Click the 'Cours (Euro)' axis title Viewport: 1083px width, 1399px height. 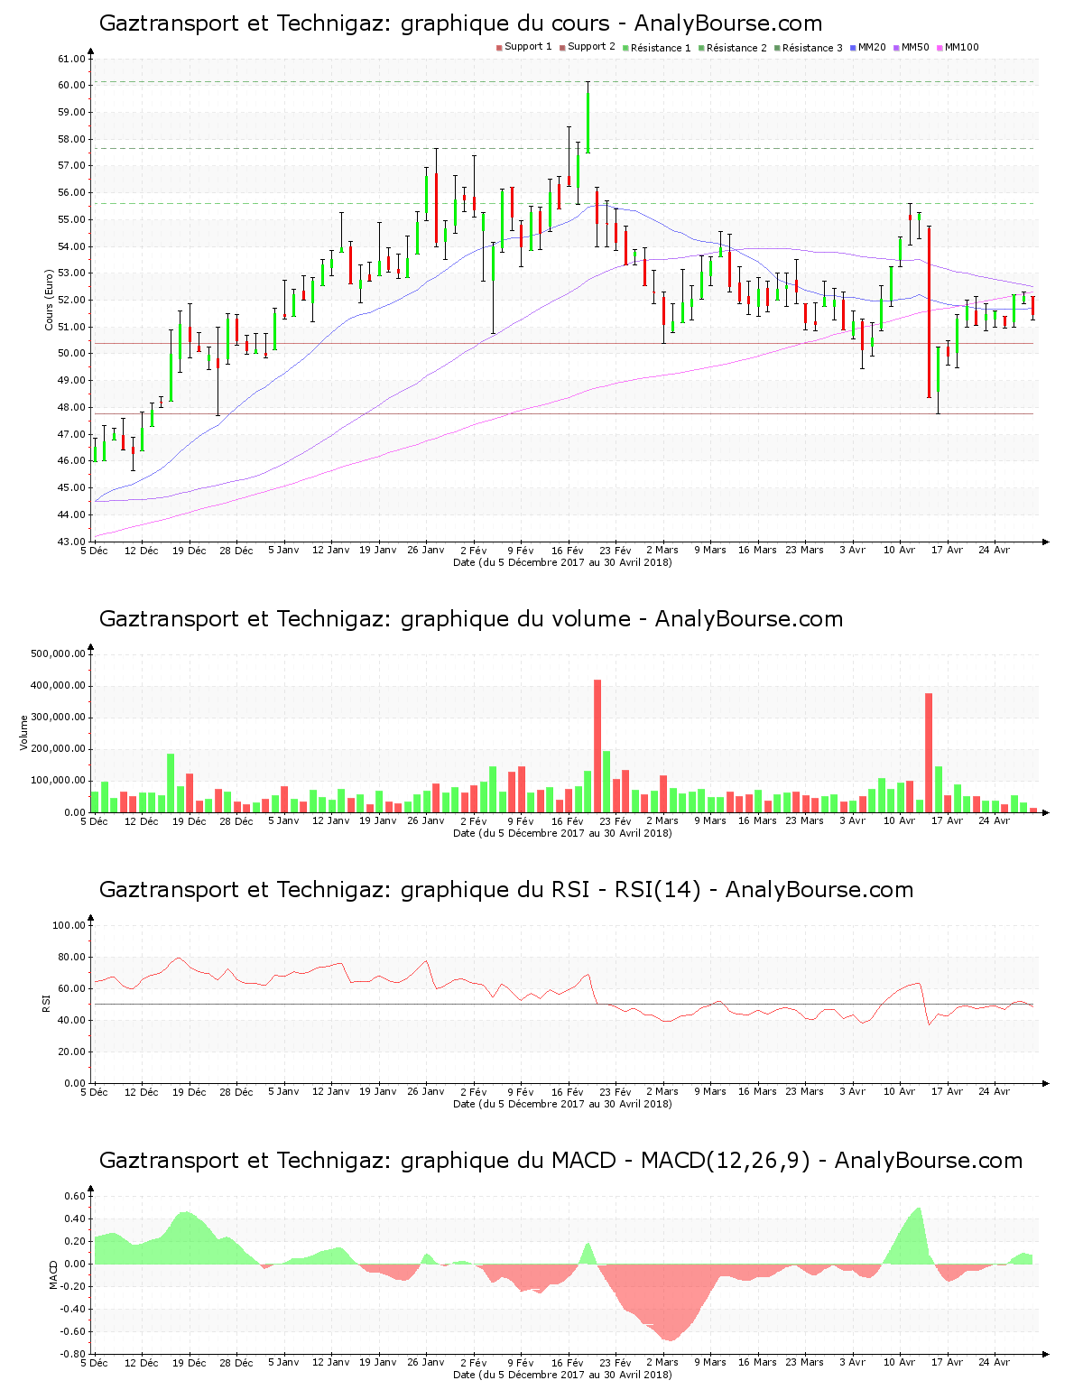pyautogui.click(x=50, y=300)
